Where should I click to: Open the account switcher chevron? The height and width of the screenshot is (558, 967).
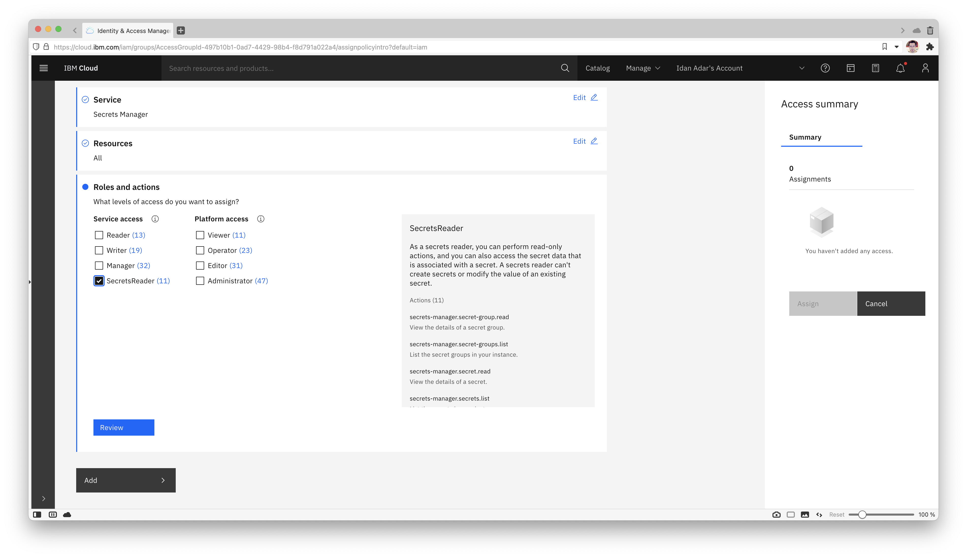[x=801, y=68]
